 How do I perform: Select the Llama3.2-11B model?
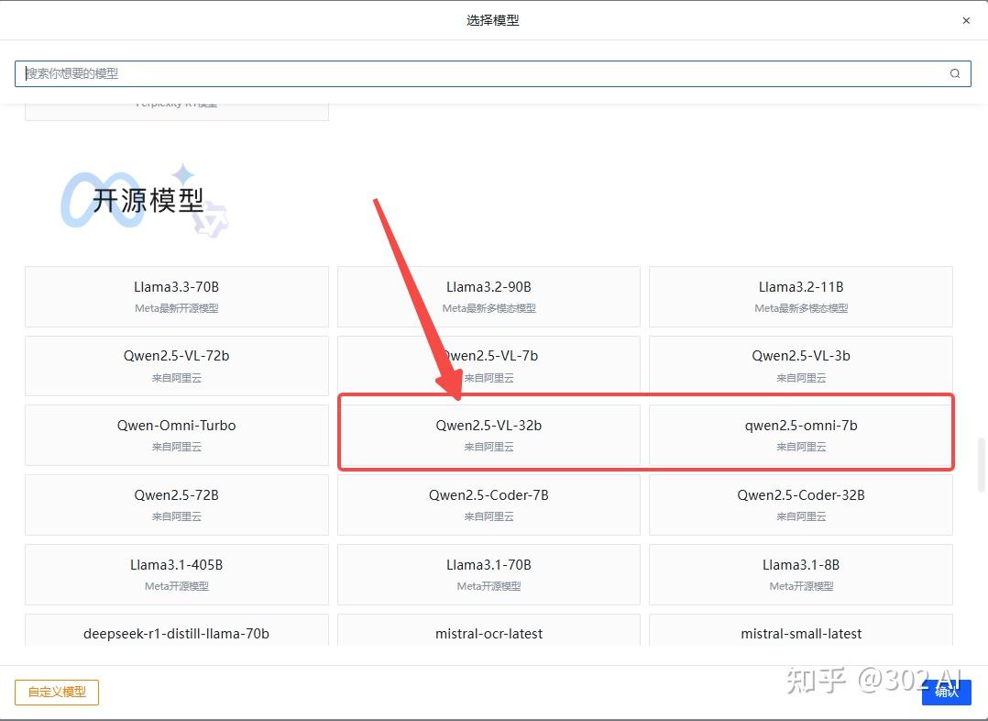[800, 296]
